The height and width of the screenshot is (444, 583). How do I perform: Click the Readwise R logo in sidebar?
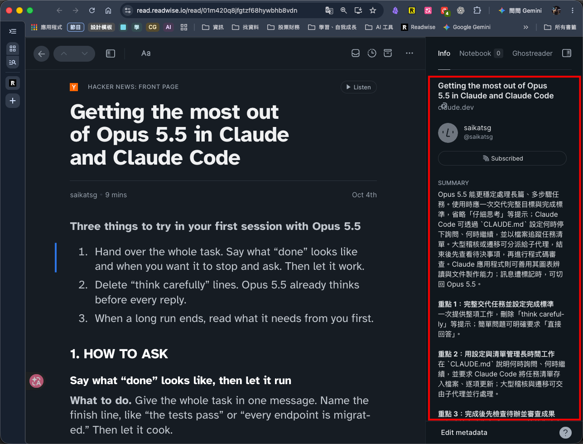coord(13,83)
